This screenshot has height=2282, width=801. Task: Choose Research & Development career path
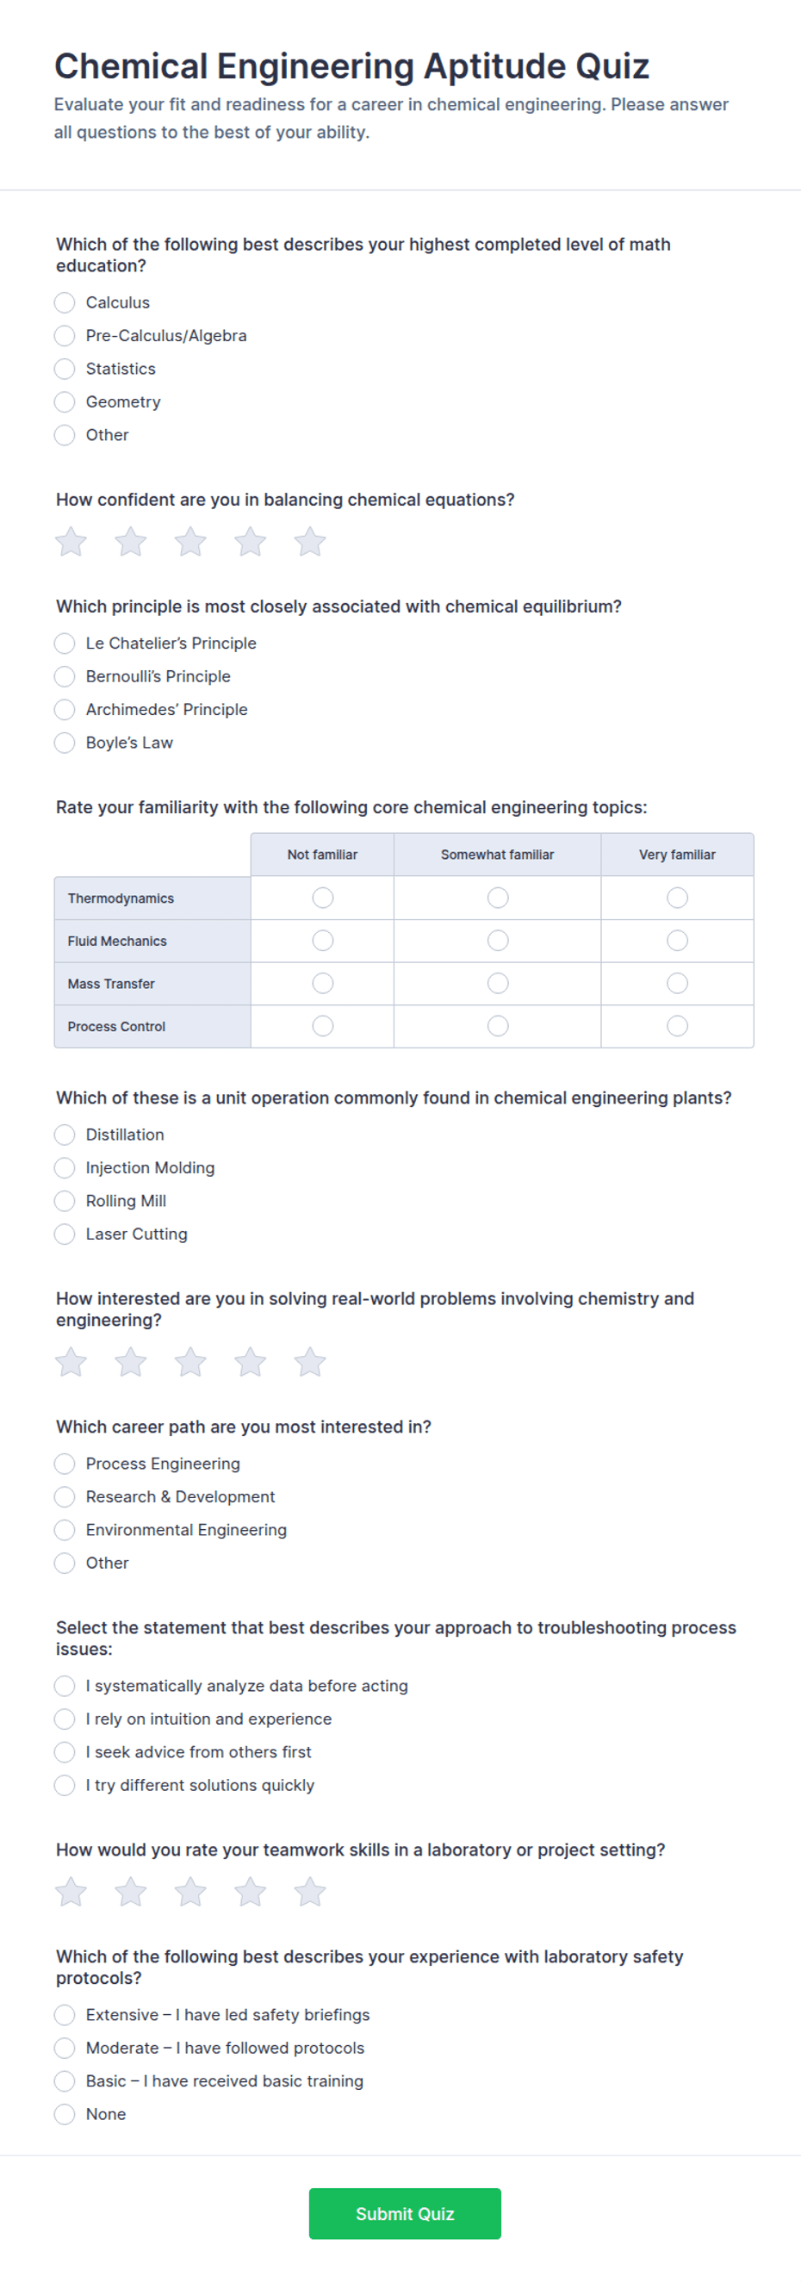pyautogui.click(x=65, y=1497)
